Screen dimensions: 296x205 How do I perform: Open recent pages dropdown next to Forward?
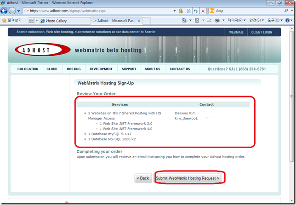(x=18, y=11)
